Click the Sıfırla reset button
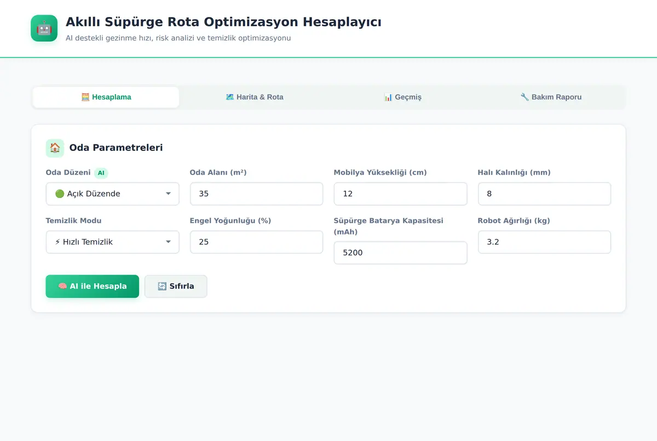The height and width of the screenshot is (441, 657). (x=176, y=286)
